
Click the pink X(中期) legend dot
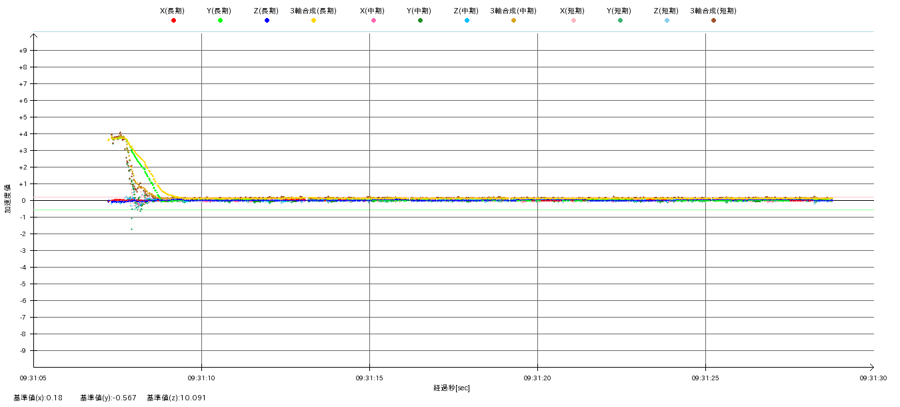point(373,21)
